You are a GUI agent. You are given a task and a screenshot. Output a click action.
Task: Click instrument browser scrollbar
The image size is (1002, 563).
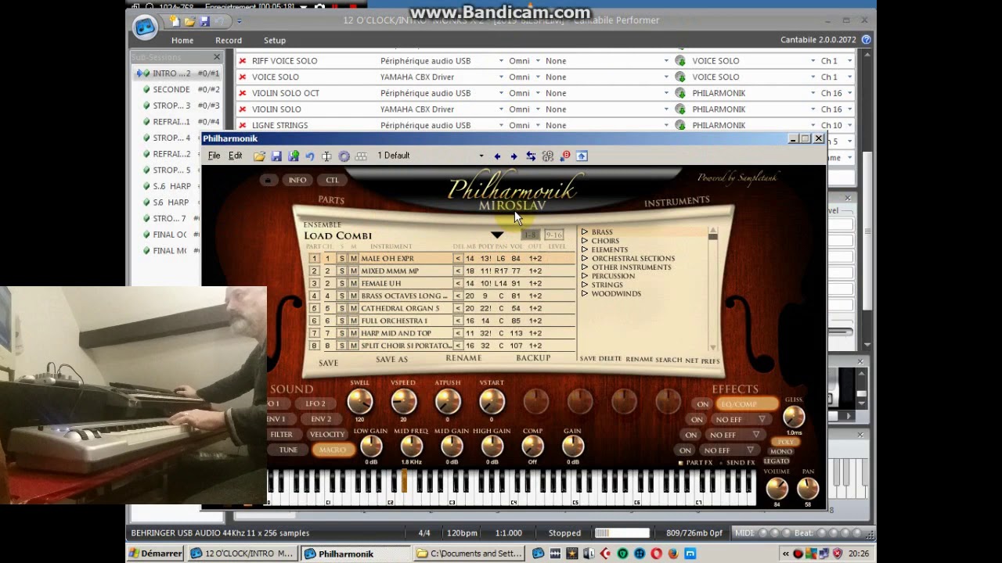[712, 289]
